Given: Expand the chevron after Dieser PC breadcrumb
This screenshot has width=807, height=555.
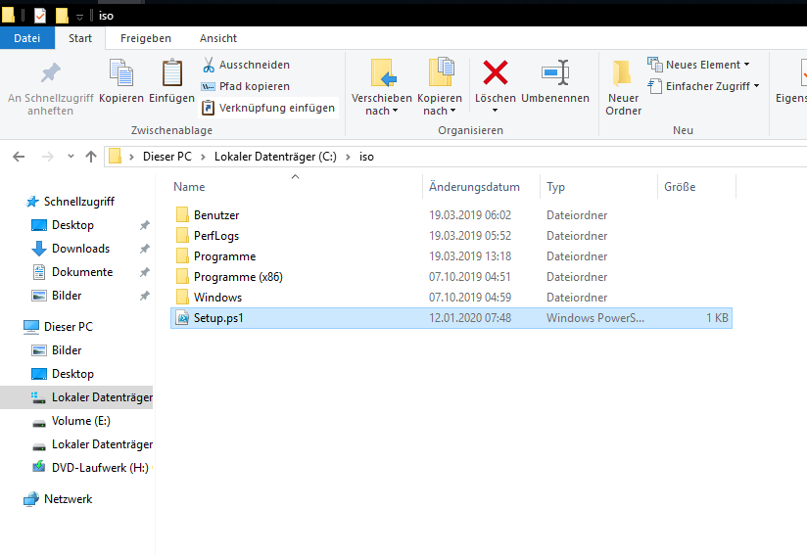Looking at the screenshot, I should pyautogui.click(x=204, y=157).
